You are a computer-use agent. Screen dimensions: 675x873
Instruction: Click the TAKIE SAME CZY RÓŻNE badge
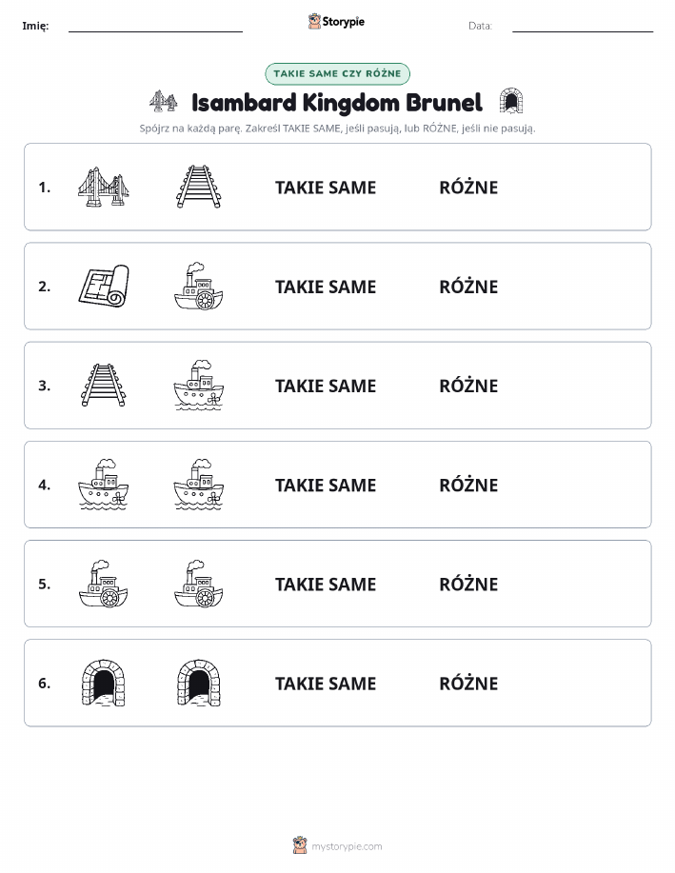[x=337, y=74]
